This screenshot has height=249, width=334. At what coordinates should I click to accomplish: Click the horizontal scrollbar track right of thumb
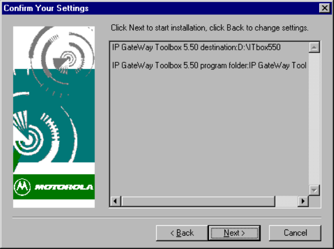pos(287,201)
